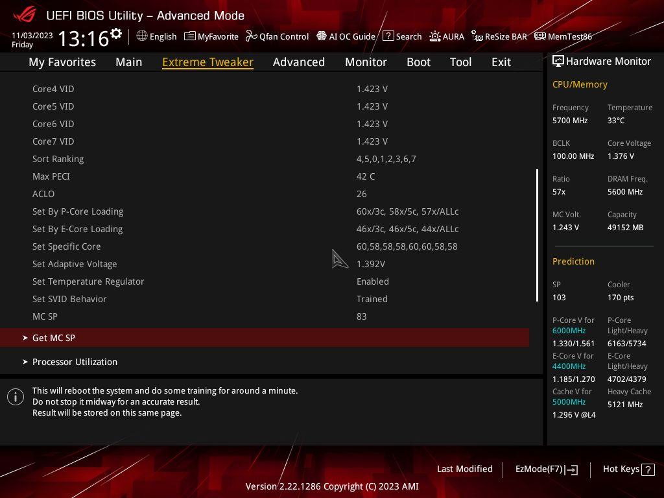Click the EzMode exit arrow icon
The width and height of the screenshot is (664, 498).
point(572,469)
